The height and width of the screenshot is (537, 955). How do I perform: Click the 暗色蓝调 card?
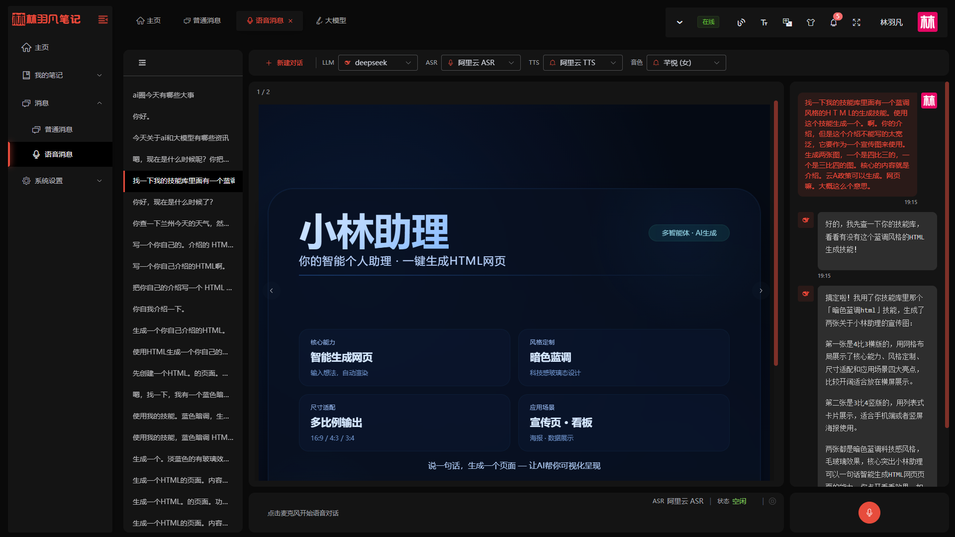pyautogui.click(x=624, y=357)
